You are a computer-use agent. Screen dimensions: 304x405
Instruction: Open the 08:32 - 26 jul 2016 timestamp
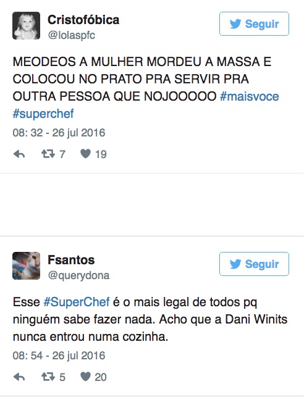(59, 133)
